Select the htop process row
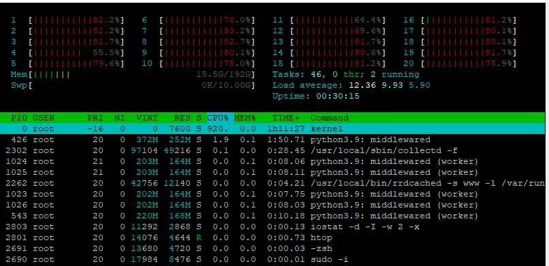 point(272,237)
